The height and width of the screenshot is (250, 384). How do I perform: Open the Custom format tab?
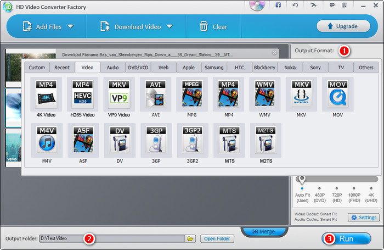(x=37, y=68)
